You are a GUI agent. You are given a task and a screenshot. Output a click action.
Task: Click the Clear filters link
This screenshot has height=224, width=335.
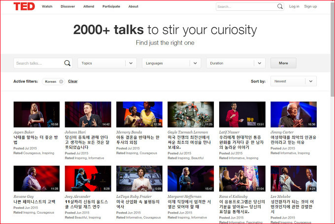point(72,81)
